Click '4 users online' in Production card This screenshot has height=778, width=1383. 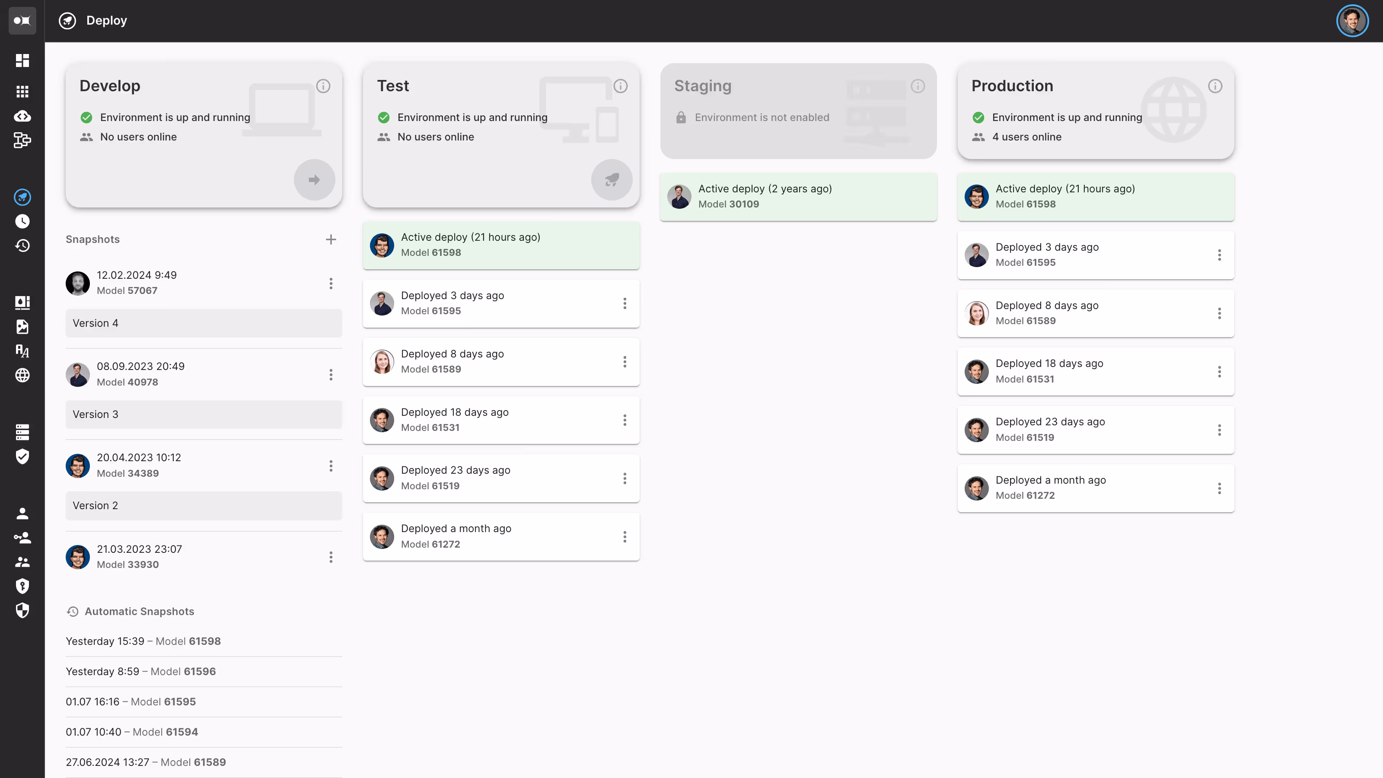click(1026, 137)
